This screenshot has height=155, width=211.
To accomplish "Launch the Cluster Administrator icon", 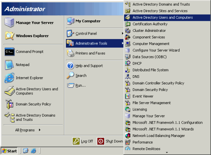I will click(x=128, y=31).
